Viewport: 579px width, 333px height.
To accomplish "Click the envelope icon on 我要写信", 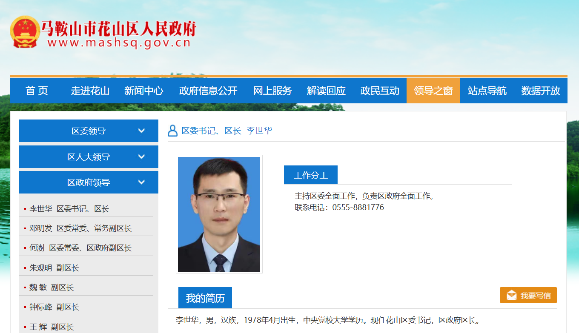I will pos(511,295).
